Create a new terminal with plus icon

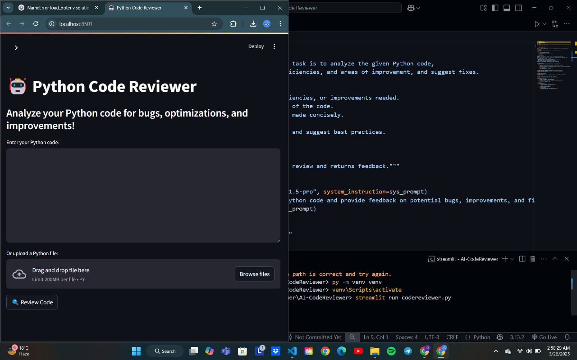505,259
